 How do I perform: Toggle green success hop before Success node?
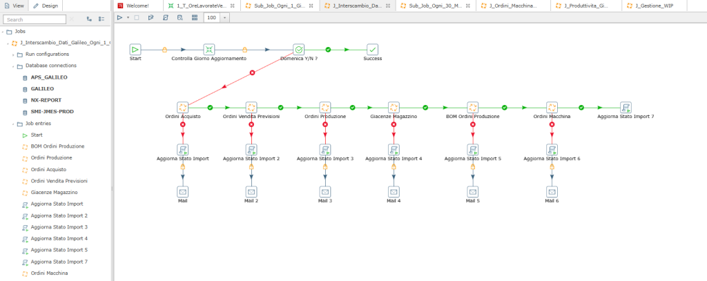click(329, 49)
